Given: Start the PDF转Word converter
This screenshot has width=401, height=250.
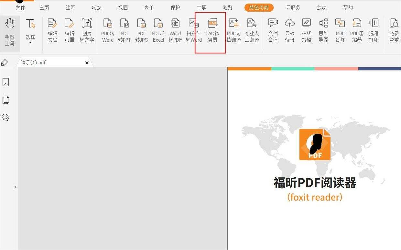Looking at the screenshot, I should [107, 31].
